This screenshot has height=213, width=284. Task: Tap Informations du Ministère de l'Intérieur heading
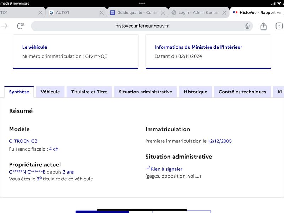198,47
